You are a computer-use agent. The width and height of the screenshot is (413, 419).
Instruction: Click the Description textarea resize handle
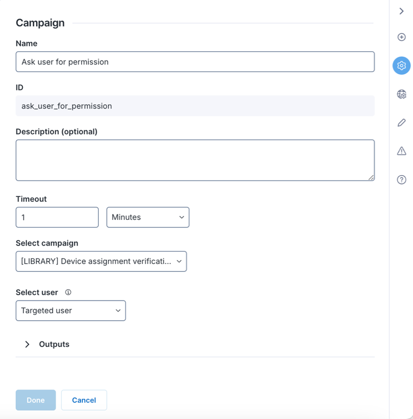(372, 177)
